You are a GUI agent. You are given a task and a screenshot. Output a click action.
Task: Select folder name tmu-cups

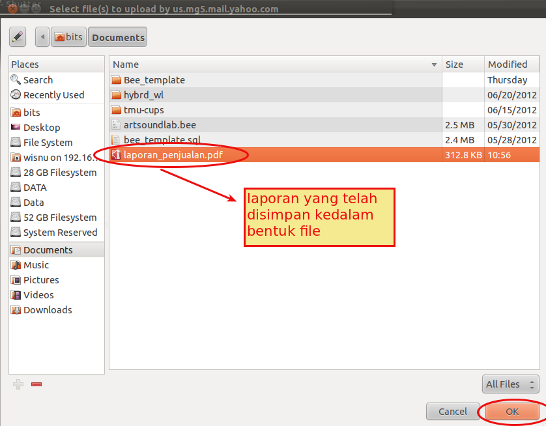[143, 110]
